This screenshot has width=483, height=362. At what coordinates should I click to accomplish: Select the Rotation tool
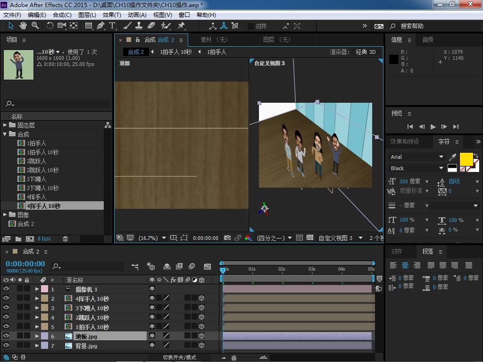tap(50, 26)
